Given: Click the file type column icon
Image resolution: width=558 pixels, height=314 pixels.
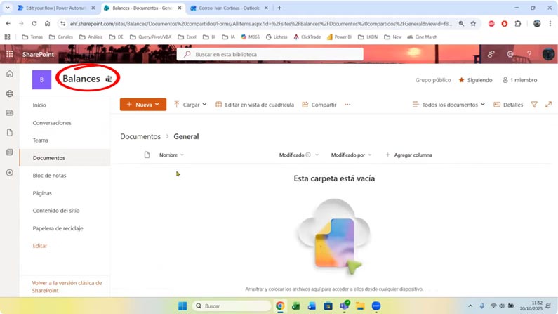Looking at the screenshot, I should click(x=147, y=155).
